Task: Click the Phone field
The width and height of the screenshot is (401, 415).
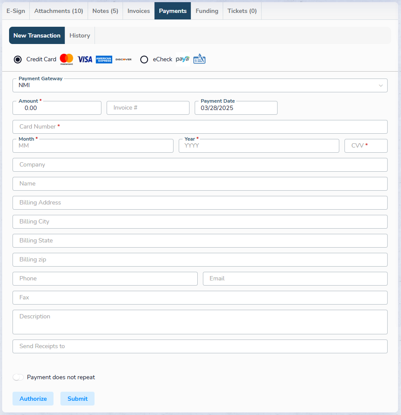Action: click(x=105, y=279)
